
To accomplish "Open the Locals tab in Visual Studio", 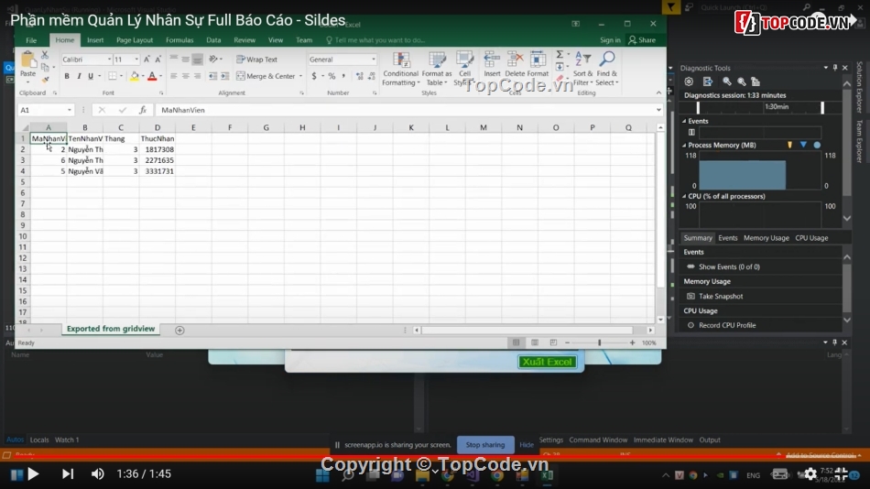I will coord(39,440).
